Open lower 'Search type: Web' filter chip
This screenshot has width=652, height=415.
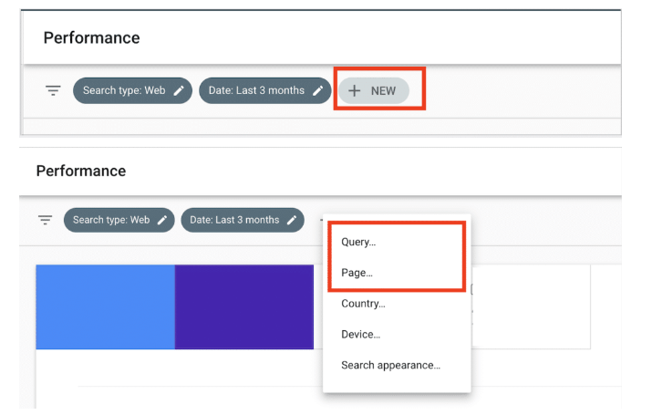coord(119,220)
